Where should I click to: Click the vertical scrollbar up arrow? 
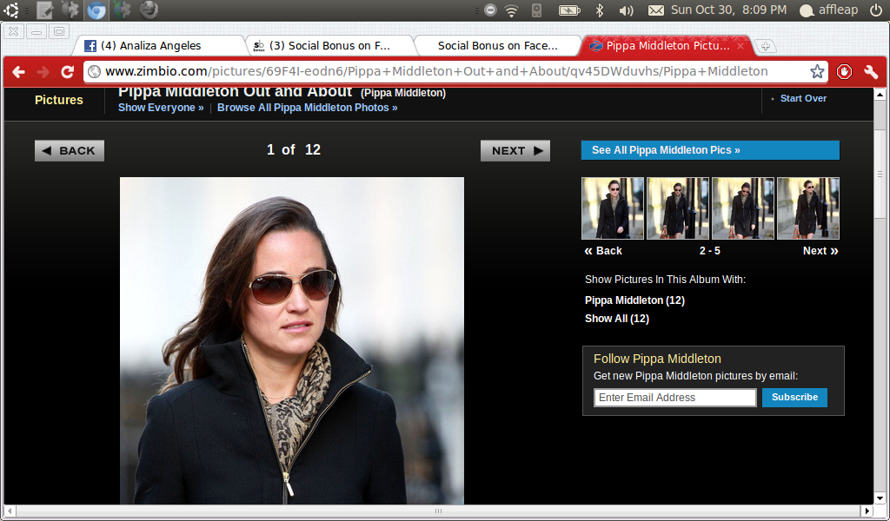[880, 95]
